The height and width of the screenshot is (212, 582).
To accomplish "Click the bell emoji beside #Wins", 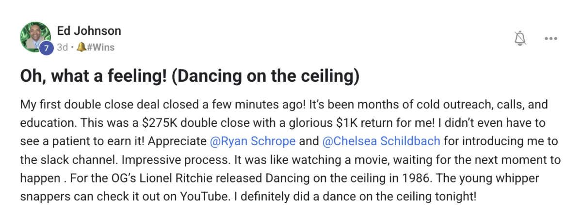I will click(x=81, y=47).
